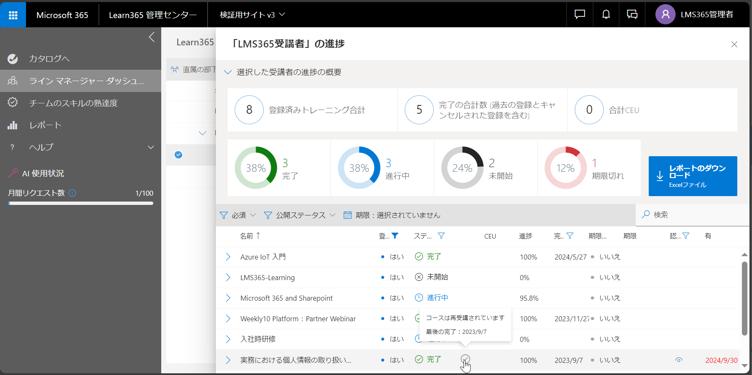Click the AI 使用状況 magic wand icon
Viewport: 752px width, 375px height.
click(13, 173)
